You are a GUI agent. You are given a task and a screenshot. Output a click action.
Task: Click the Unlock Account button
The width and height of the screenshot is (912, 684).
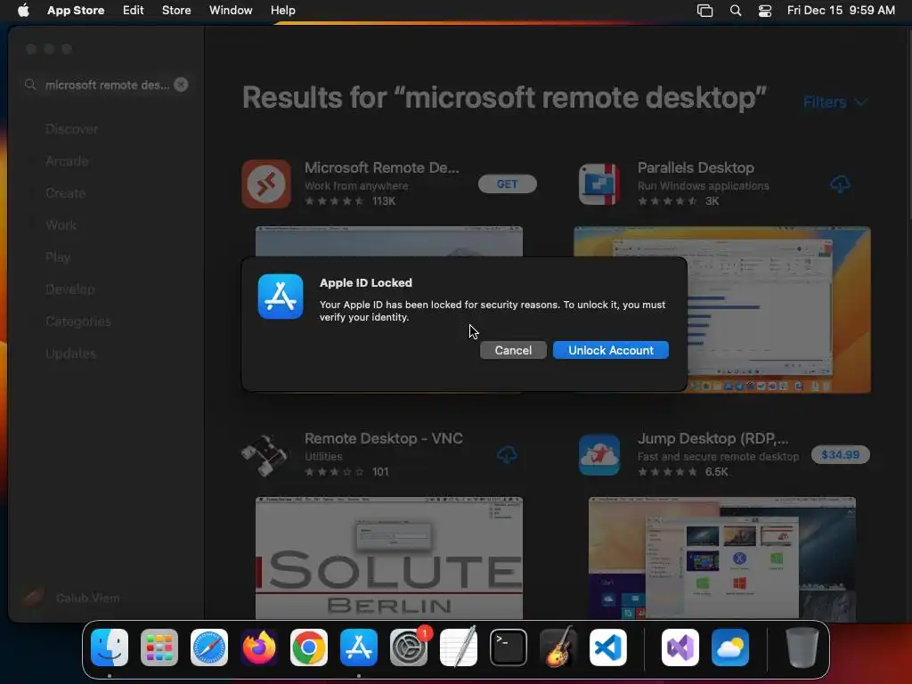point(611,350)
